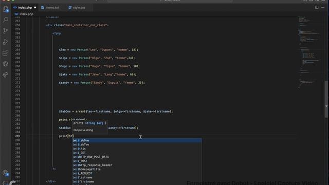Select the $_REQUEST autocomplete suggestion
This screenshot has width=329, height=185.
pos(137,173)
